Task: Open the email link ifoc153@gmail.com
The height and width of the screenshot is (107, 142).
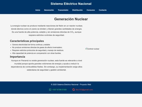Action: pyautogui.click(x=84, y=90)
